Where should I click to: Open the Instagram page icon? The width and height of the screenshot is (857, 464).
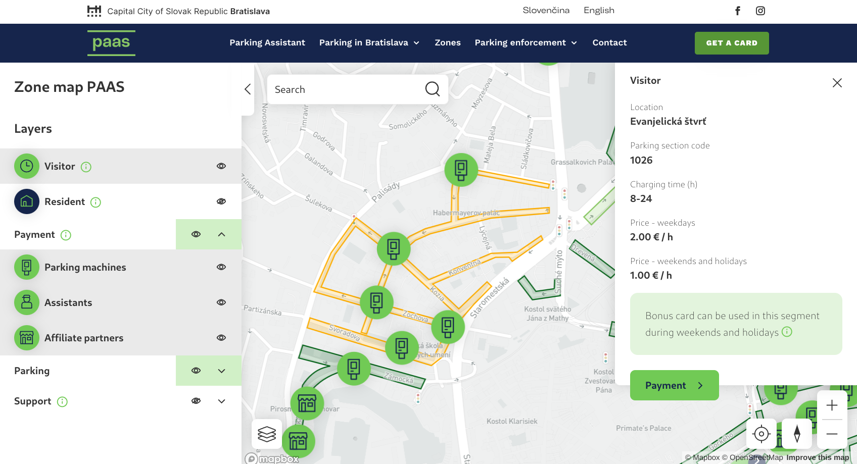point(760,11)
